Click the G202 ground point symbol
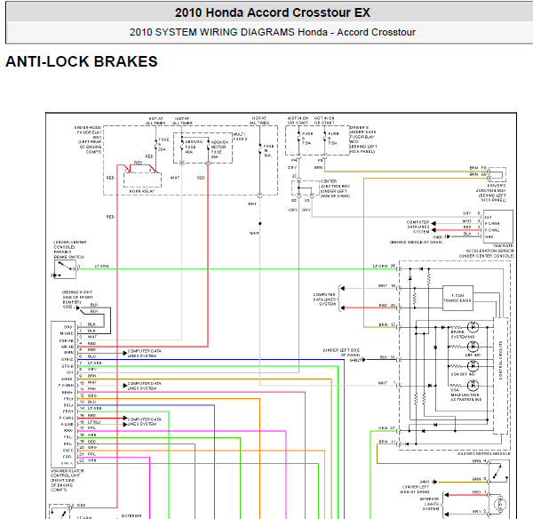533x519 pixels. [78, 307]
